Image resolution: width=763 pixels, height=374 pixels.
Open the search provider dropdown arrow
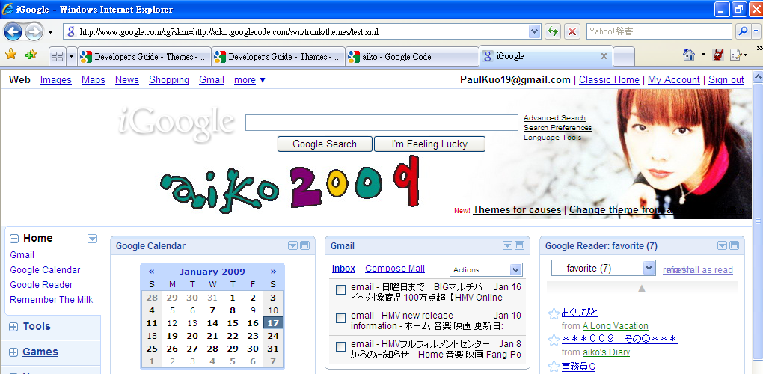[x=756, y=31]
